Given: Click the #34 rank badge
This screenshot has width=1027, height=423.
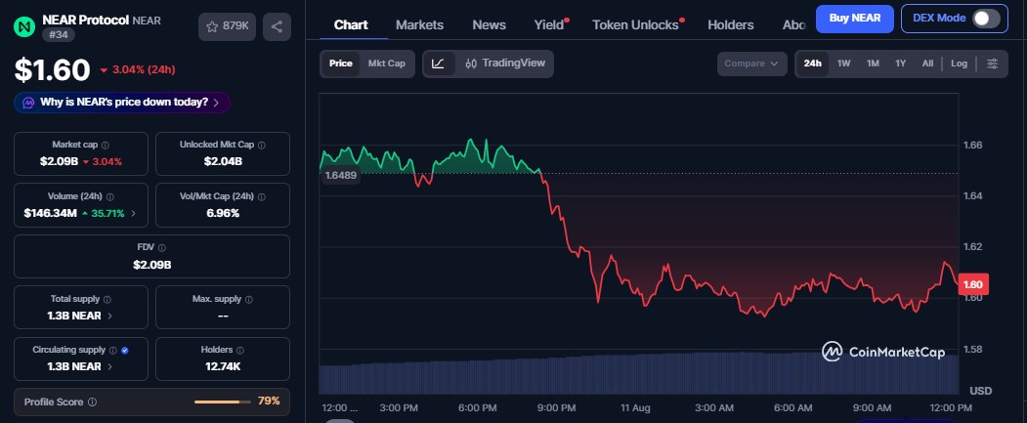Looking at the screenshot, I should click(x=59, y=35).
